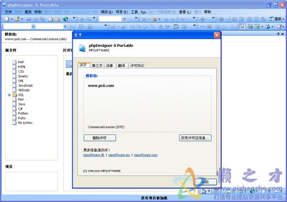This screenshot has width=287, height=202.
Task: Open the 帮助 menu
Action: click(x=208, y=12)
